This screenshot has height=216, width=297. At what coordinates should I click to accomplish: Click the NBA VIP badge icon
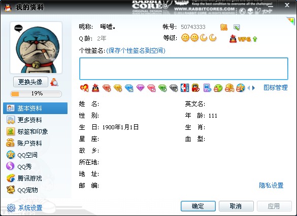point(185,88)
